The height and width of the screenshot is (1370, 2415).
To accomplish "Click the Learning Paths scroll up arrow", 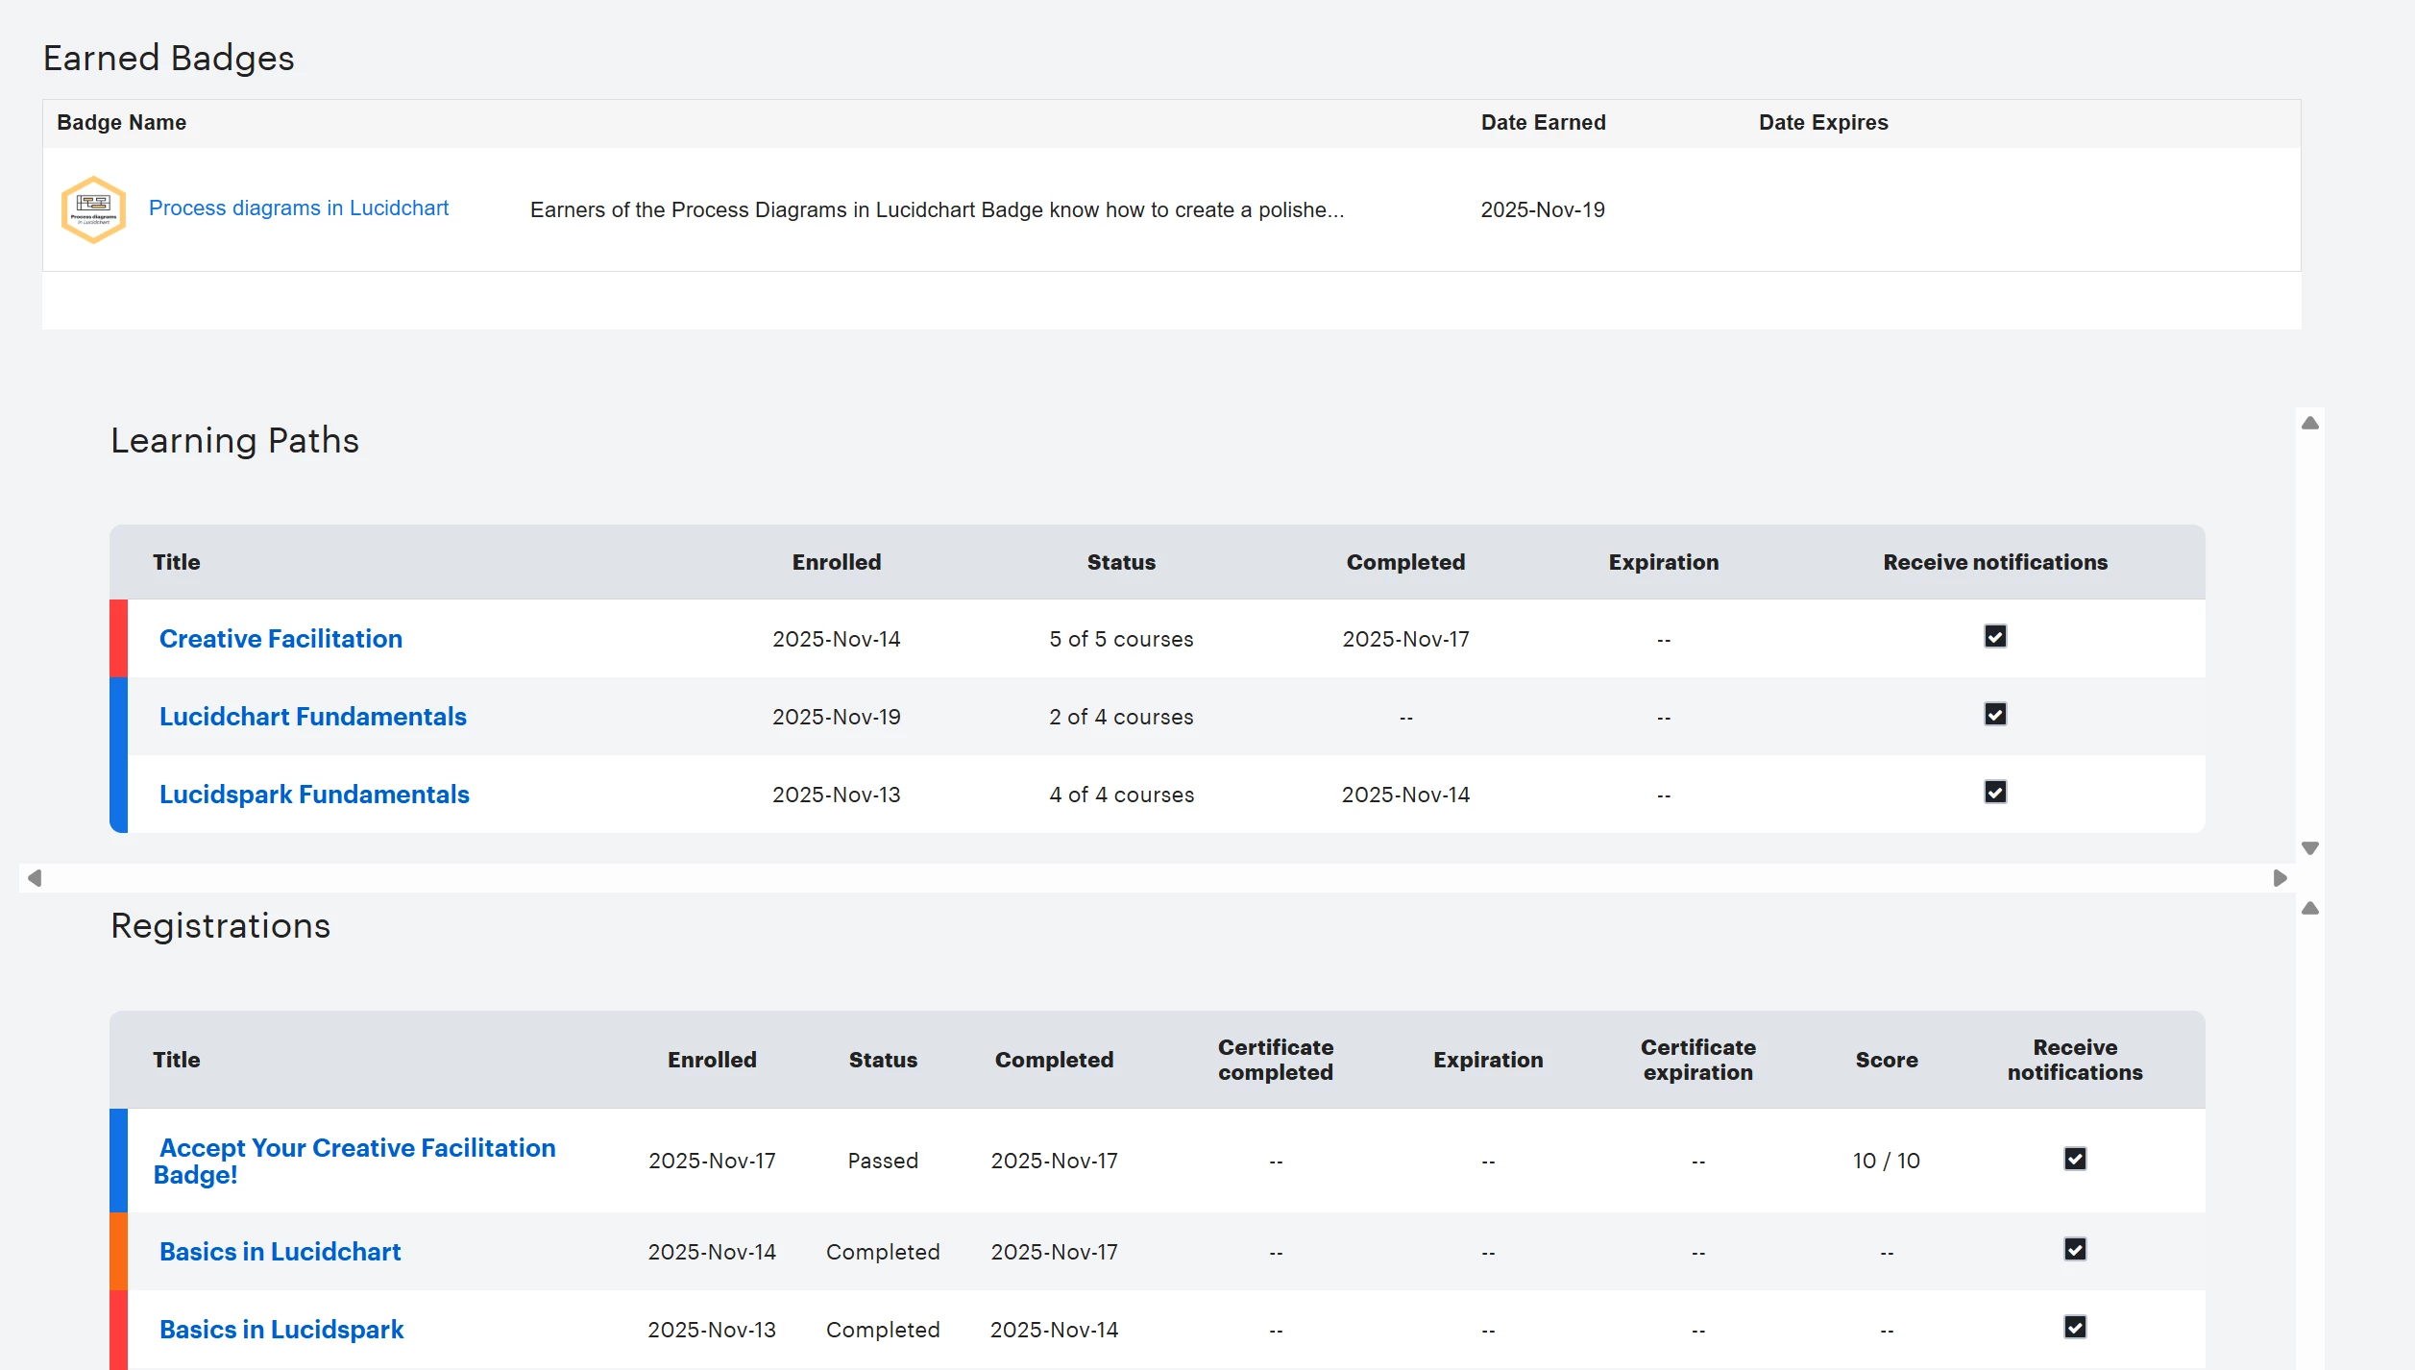I will point(2310,424).
